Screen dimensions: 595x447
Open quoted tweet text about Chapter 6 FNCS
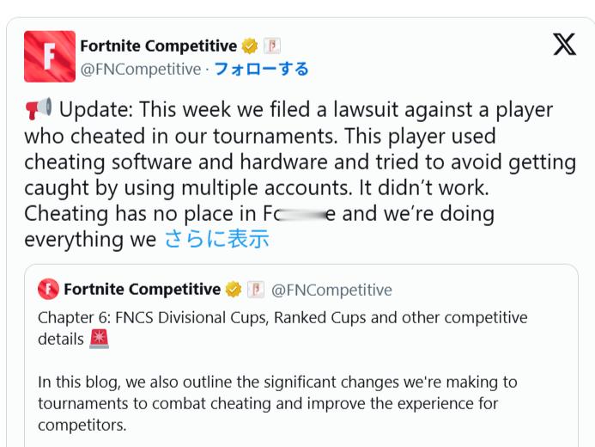[282, 328]
